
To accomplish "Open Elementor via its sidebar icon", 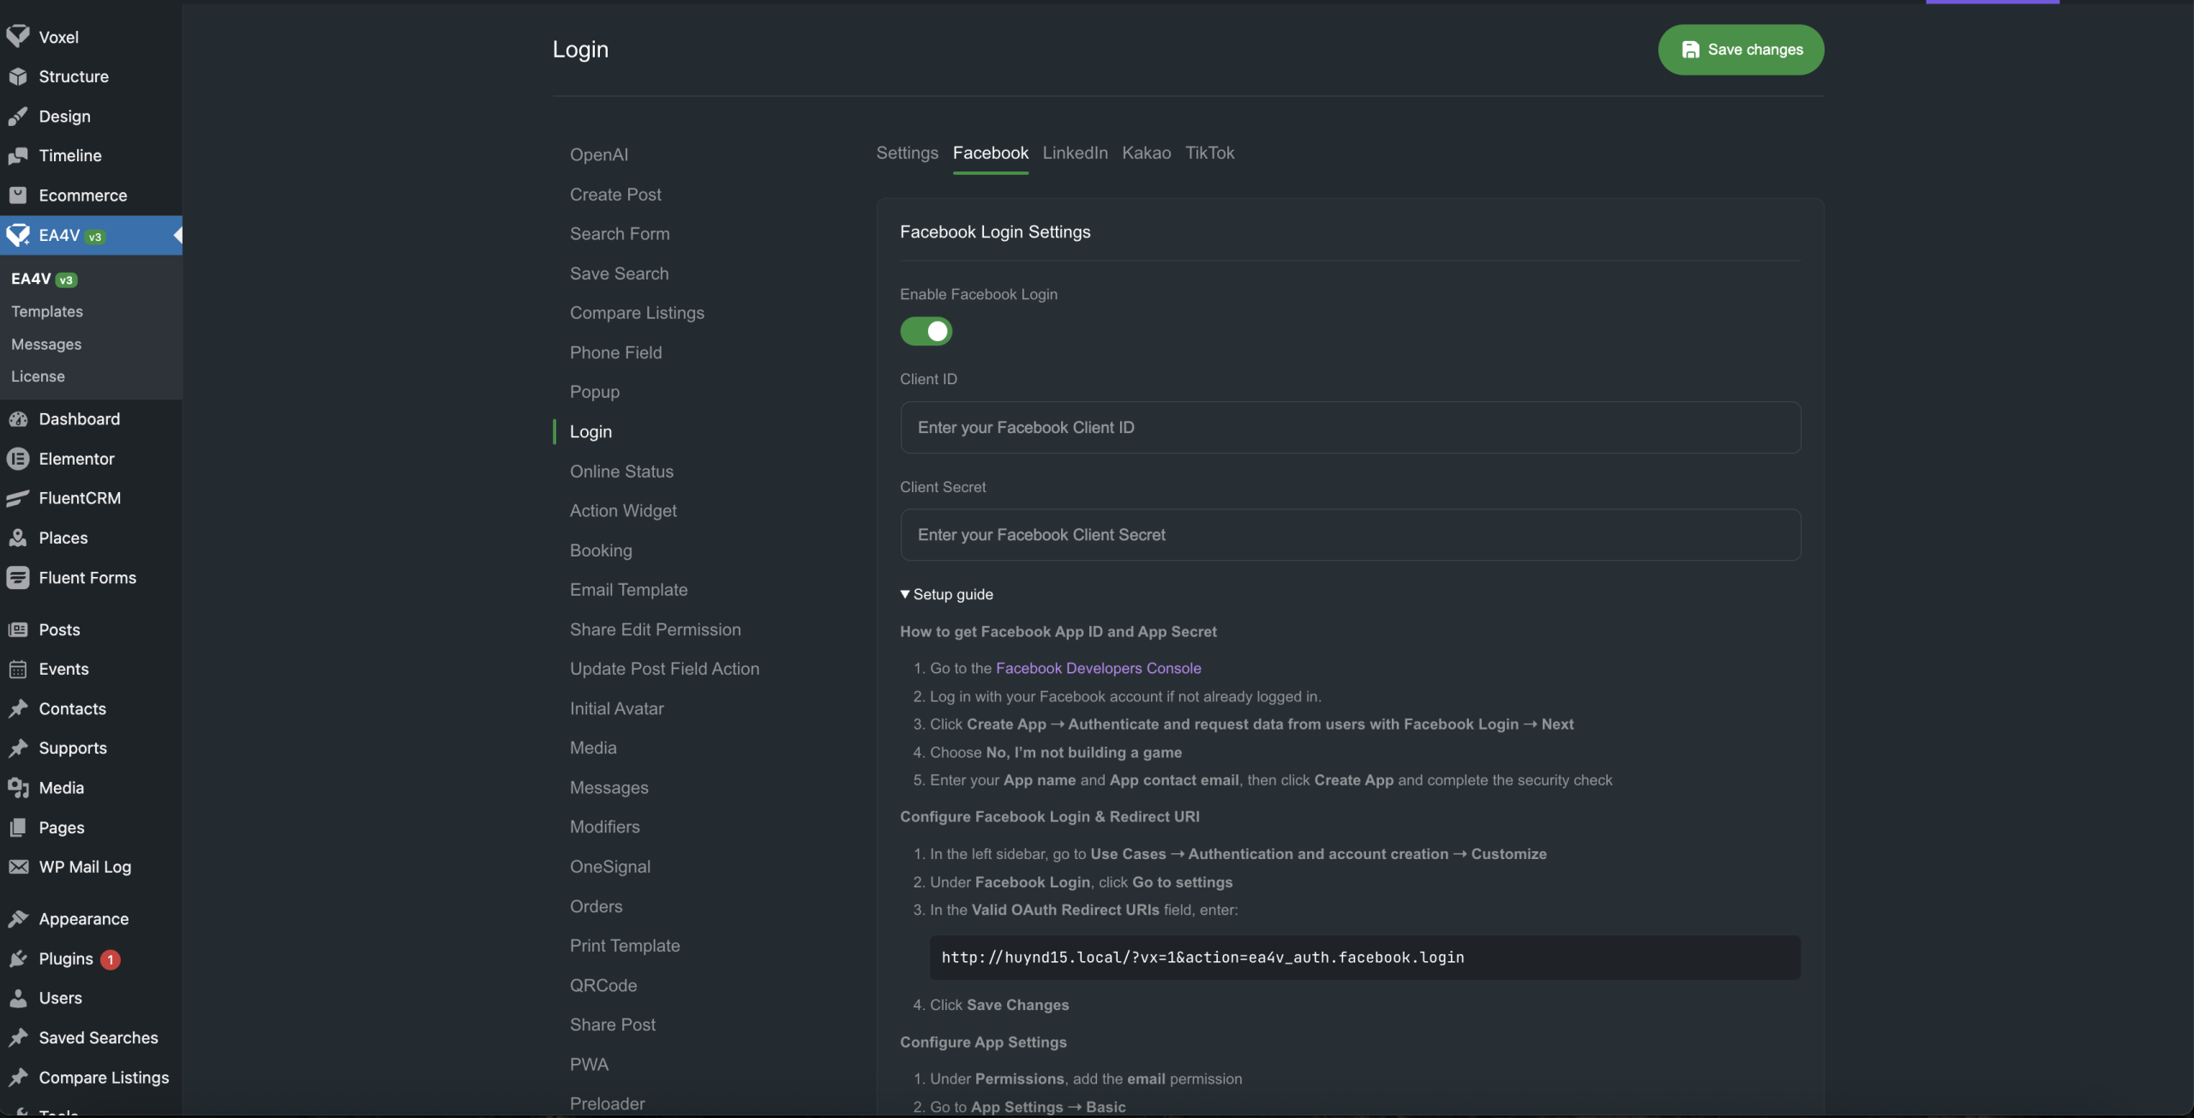I will point(18,459).
